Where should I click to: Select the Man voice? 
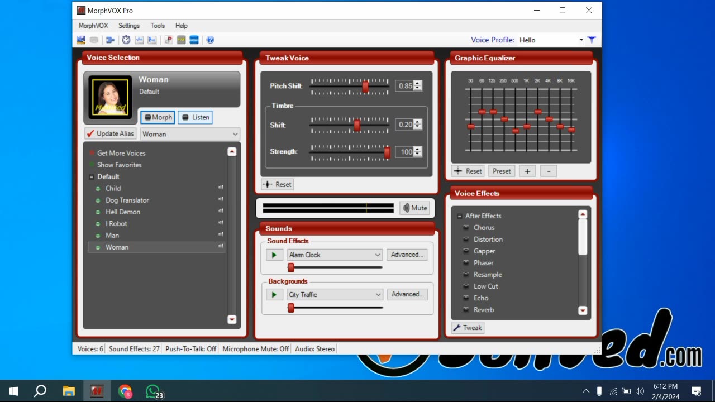pos(112,235)
